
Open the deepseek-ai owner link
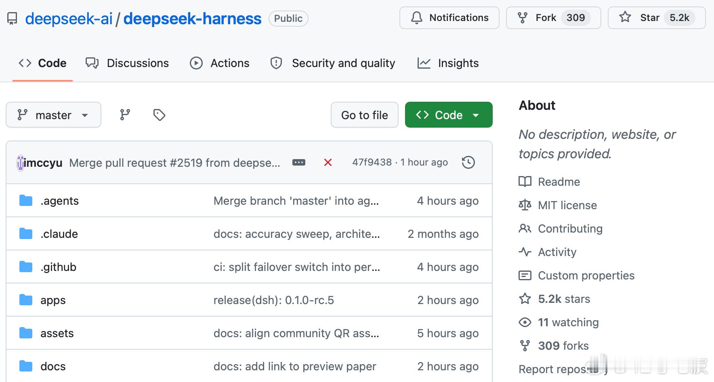tap(69, 19)
